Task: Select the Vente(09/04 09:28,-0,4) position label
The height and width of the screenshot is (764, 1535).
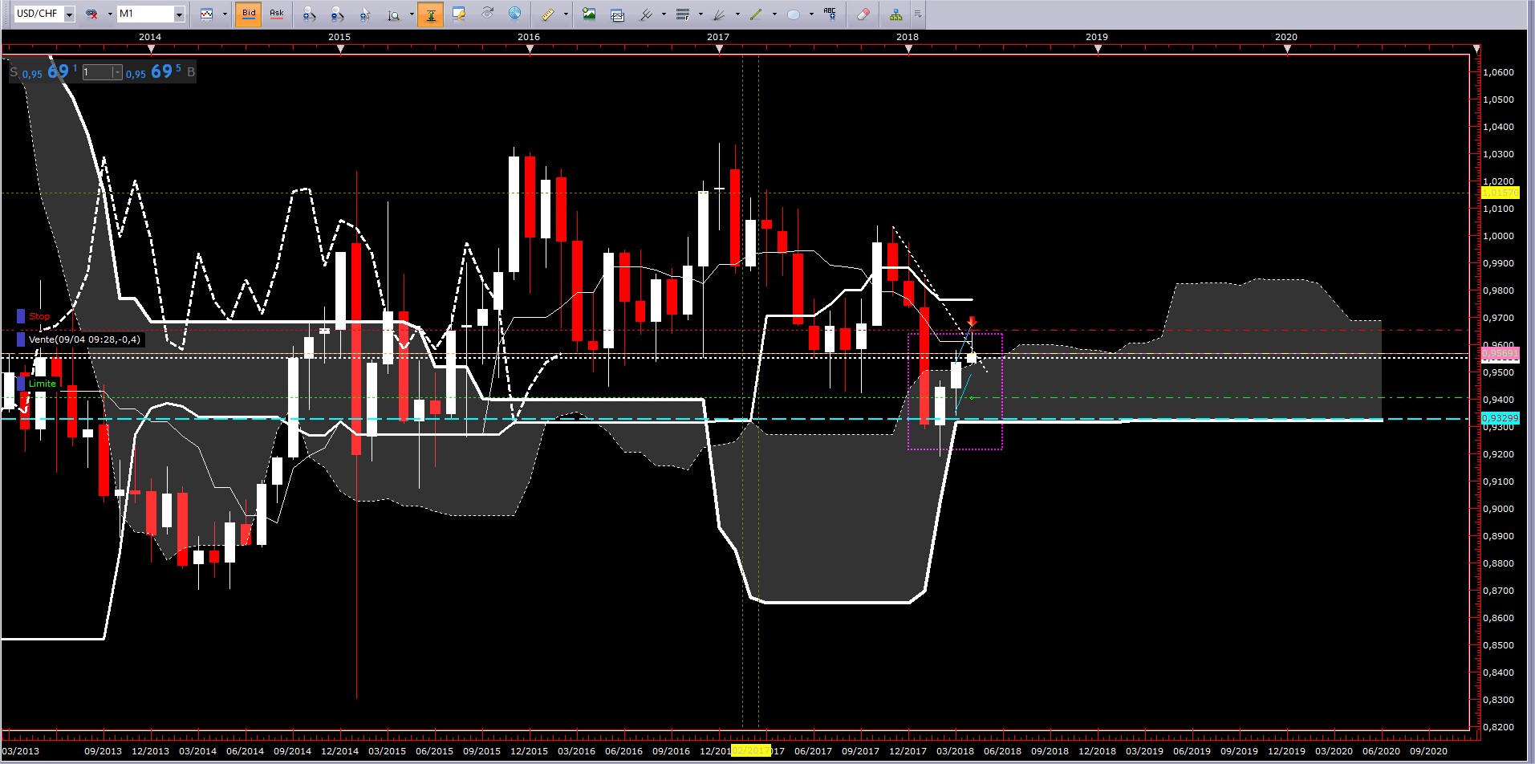Action: tap(85, 339)
